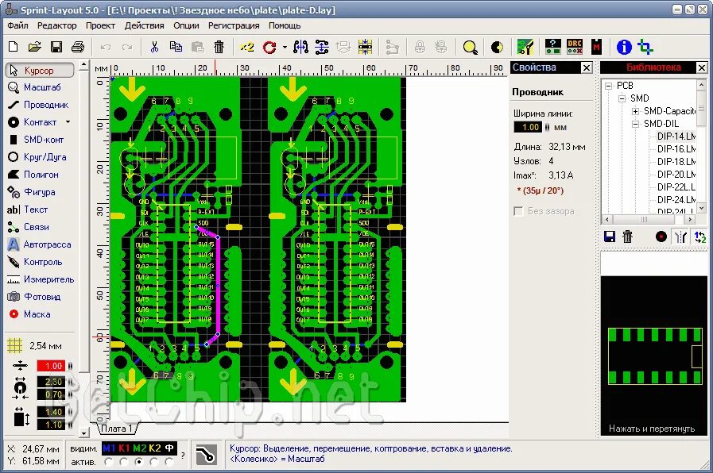Image resolution: width=713 pixels, height=473 pixels.
Task: Switch to Фотовид preview mode
Action: tap(41, 296)
